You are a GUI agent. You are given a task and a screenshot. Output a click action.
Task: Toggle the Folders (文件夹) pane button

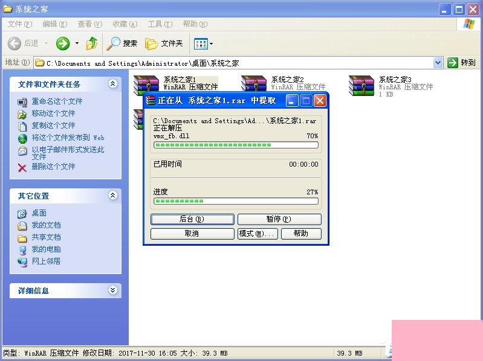tap(164, 43)
